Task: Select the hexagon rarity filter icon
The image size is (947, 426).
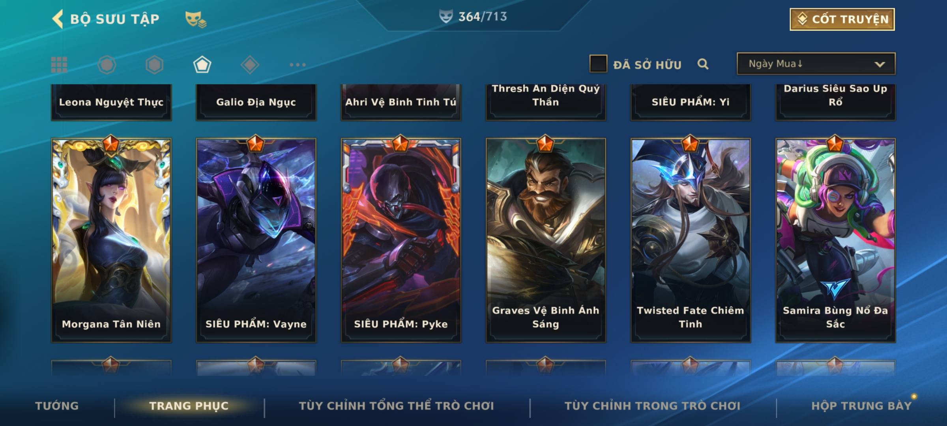Action: coord(154,65)
